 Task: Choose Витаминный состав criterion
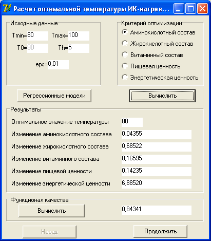click(x=152, y=55)
